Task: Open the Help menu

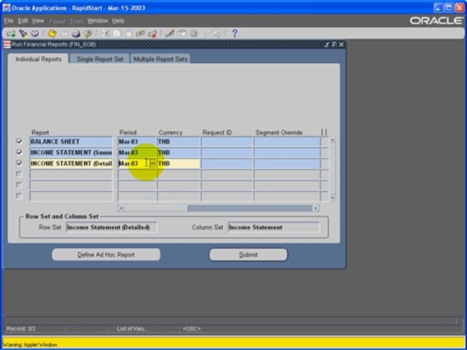Action: (118, 21)
